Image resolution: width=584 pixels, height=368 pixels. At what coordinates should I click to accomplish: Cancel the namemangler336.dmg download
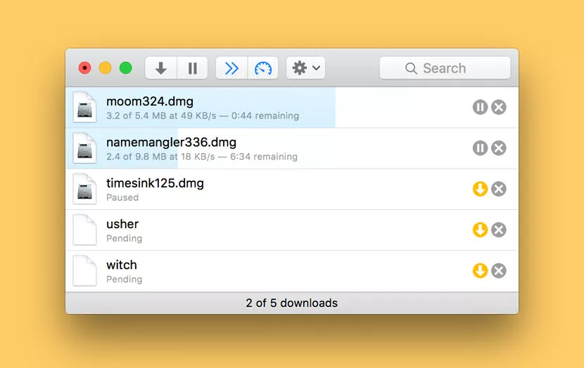click(x=499, y=148)
